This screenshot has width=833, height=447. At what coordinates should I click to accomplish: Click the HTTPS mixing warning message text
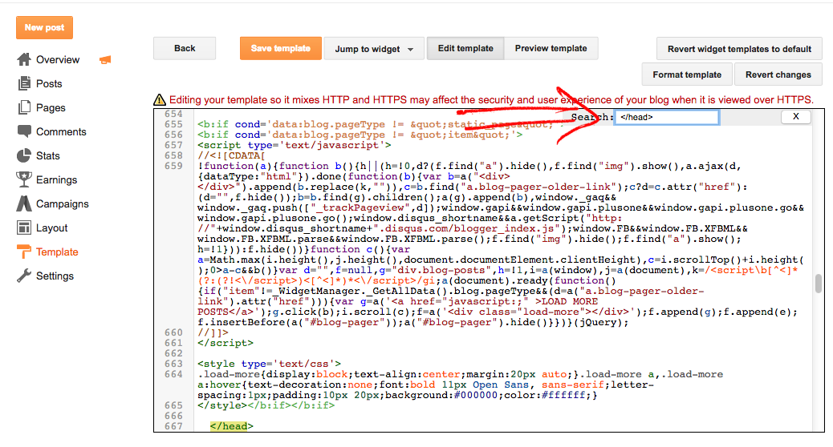coord(491,99)
